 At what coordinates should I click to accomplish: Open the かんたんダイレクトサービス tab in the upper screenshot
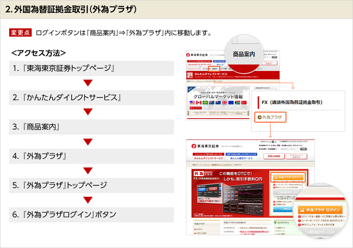(200, 63)
